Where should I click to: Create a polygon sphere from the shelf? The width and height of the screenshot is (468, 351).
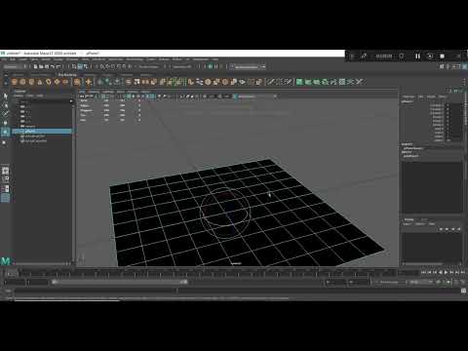[15, 82]
